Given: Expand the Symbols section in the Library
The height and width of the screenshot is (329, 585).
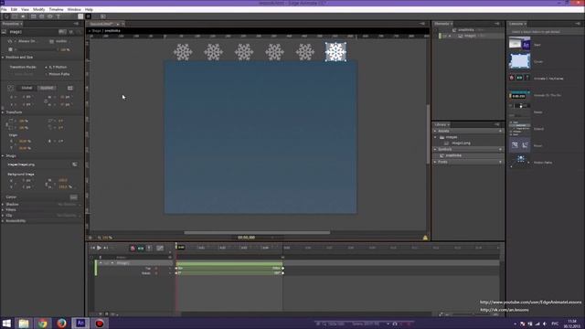Looking at the screenshot, I should [x=435, y=149].
